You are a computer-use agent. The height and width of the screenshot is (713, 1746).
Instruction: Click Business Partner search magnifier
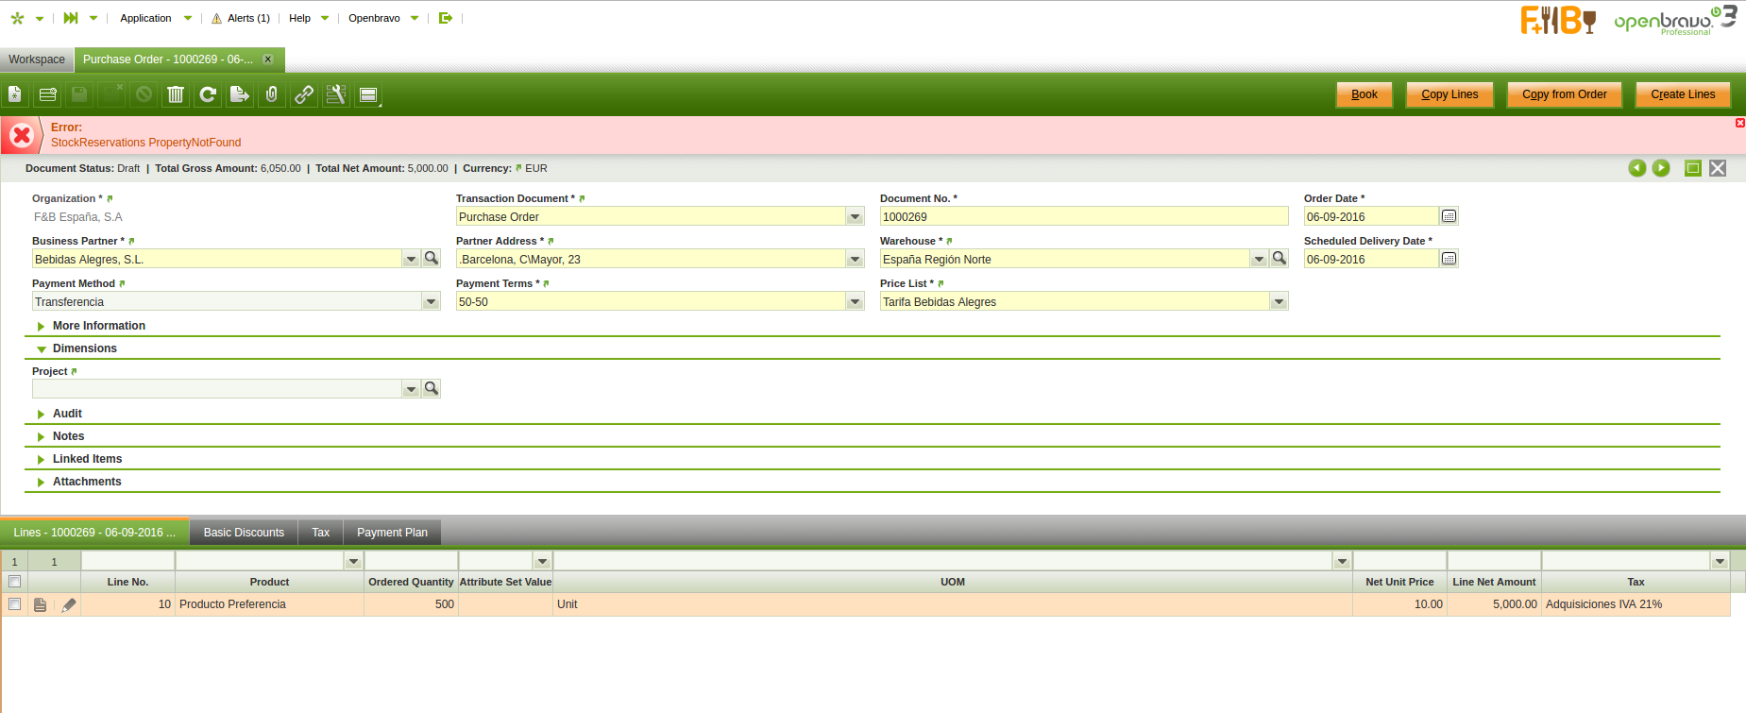click(431, 258)
